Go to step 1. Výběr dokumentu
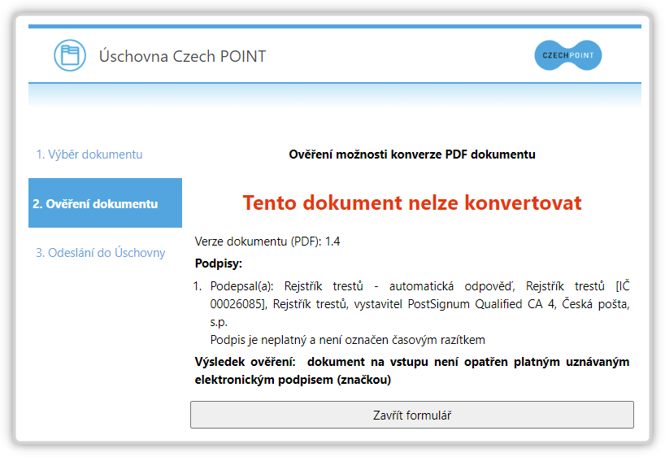665x457 pixels. click(x=89, y=155)
